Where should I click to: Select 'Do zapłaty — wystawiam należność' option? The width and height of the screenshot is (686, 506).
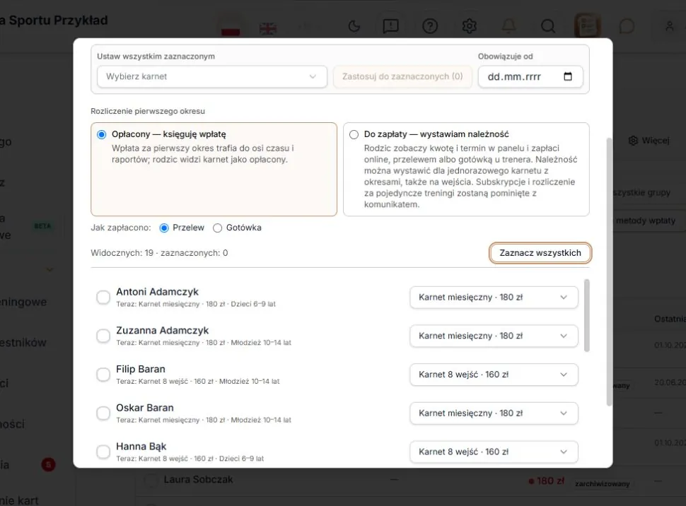[x=466, y=169]
